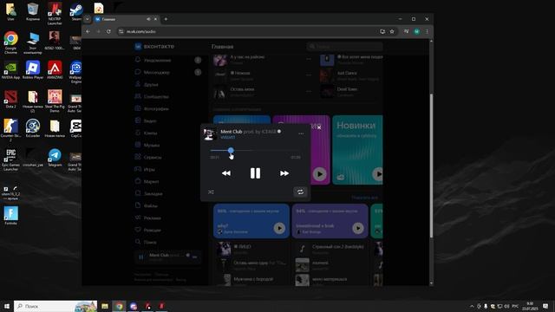This screenshot has height=312, width=555.
Task: Pause via the sidebar mini player button
Action: pos(140,257)
